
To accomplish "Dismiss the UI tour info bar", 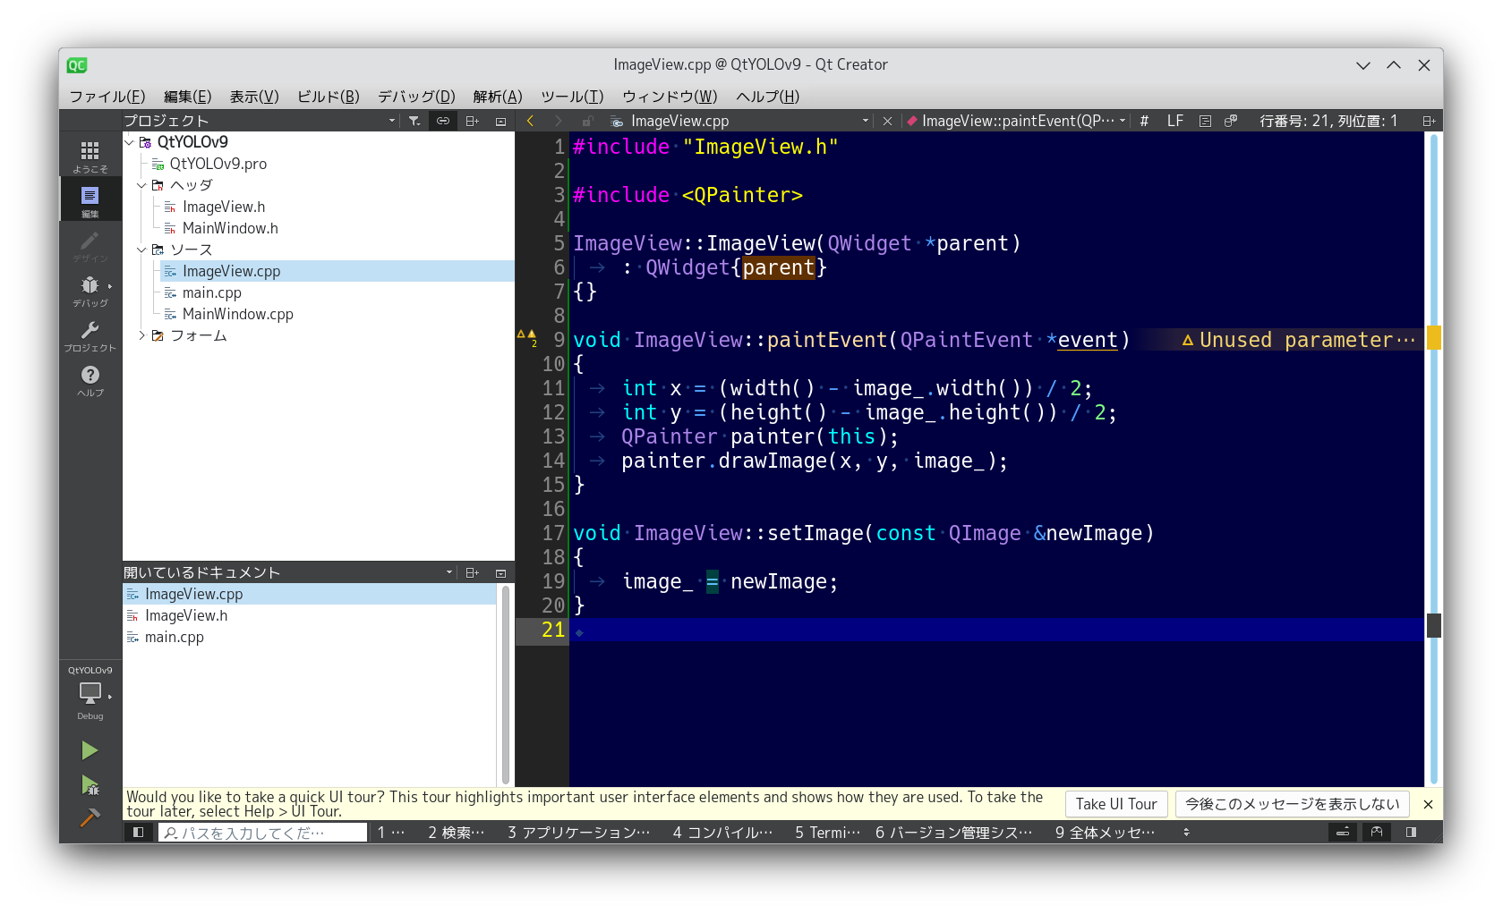I will (x=1429, y=804).
